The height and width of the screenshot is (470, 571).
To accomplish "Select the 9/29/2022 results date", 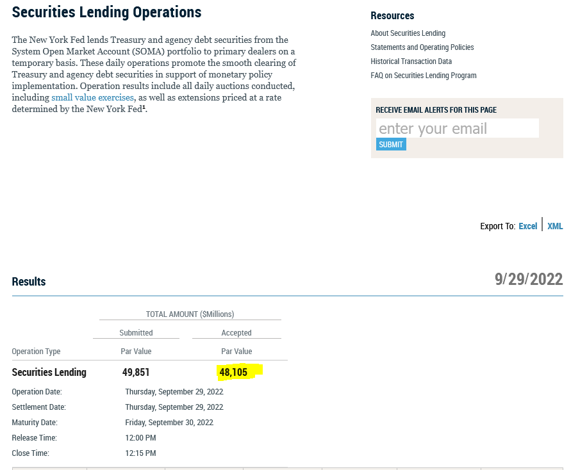I will click(529, 279).
